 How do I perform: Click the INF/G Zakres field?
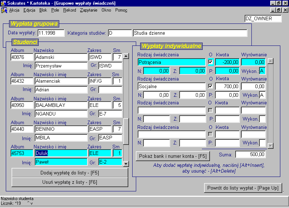click(x=100, y=81)
